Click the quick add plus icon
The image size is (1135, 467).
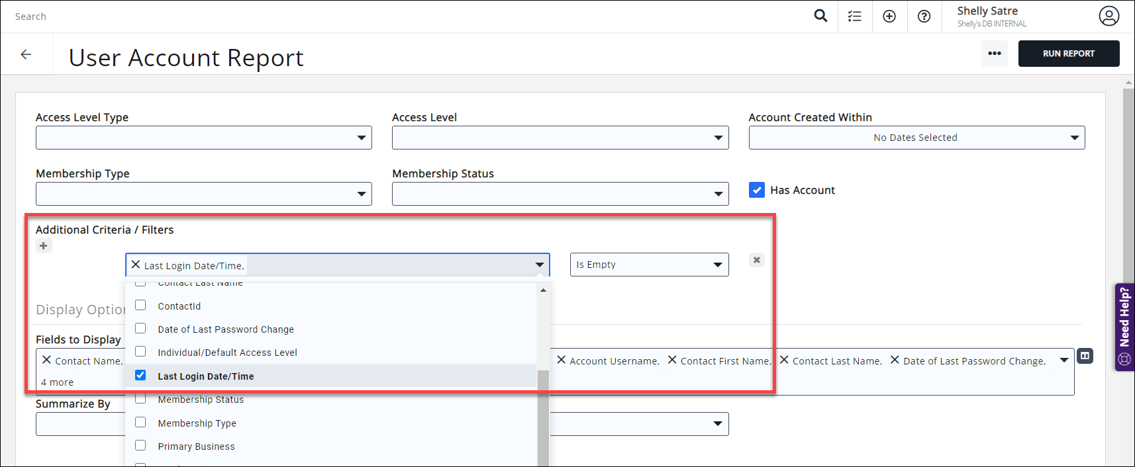coord(889,17)
